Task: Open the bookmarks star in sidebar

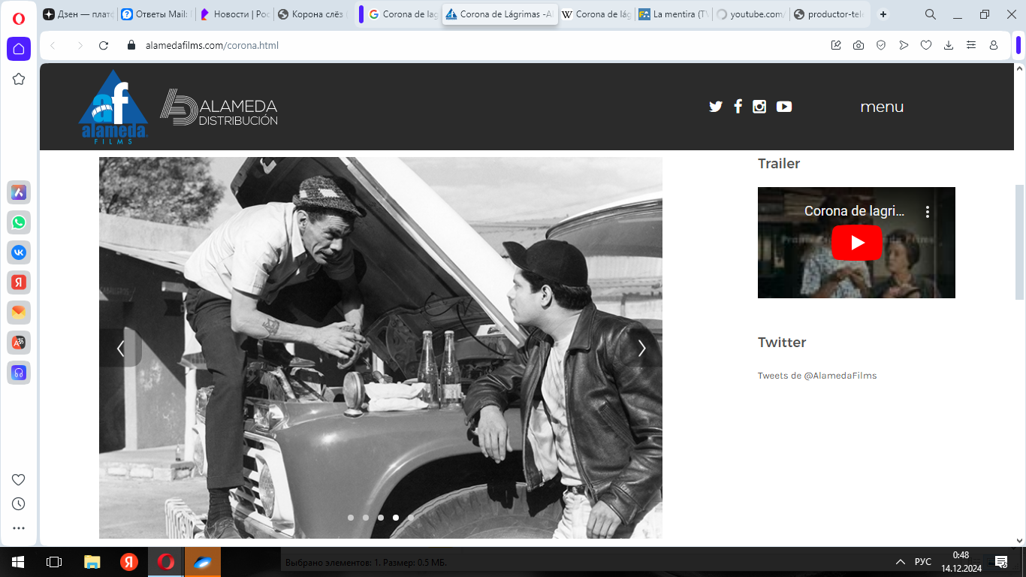Action: pos(19,79)
